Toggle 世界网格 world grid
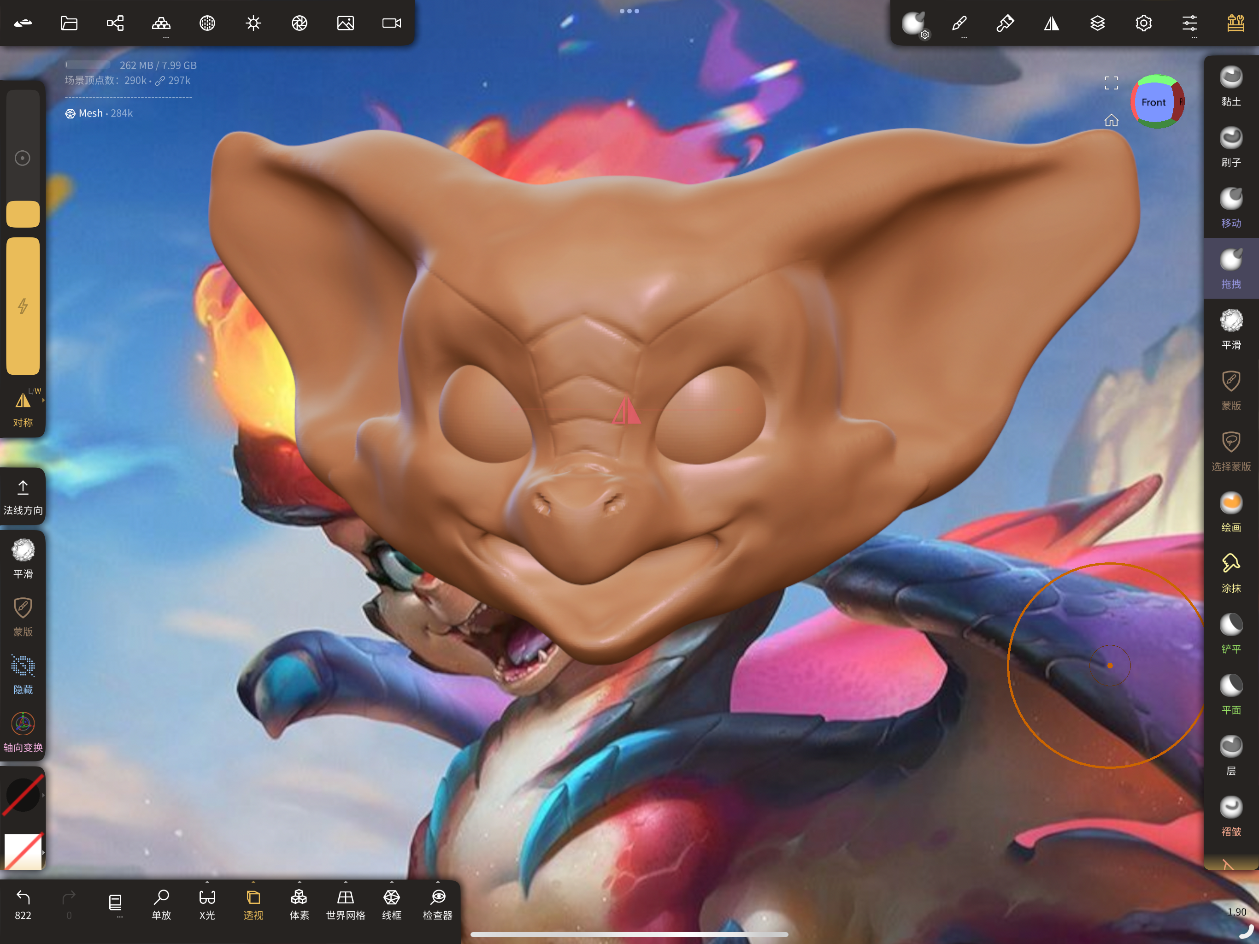The image size is (1259, 944). pos(346,904)
